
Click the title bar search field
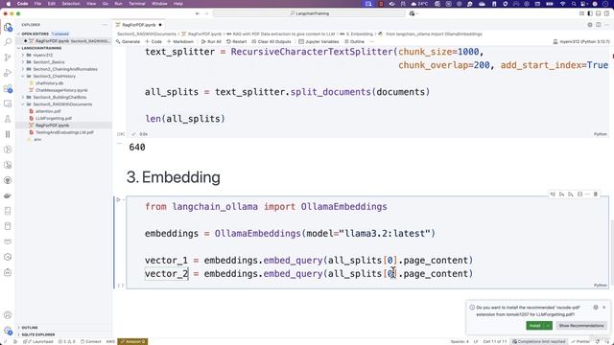(x=309, y=13)
